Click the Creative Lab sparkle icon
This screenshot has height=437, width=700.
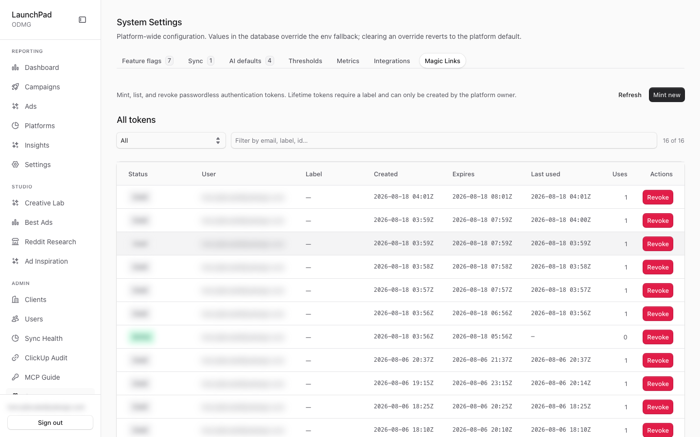[16, 203]
